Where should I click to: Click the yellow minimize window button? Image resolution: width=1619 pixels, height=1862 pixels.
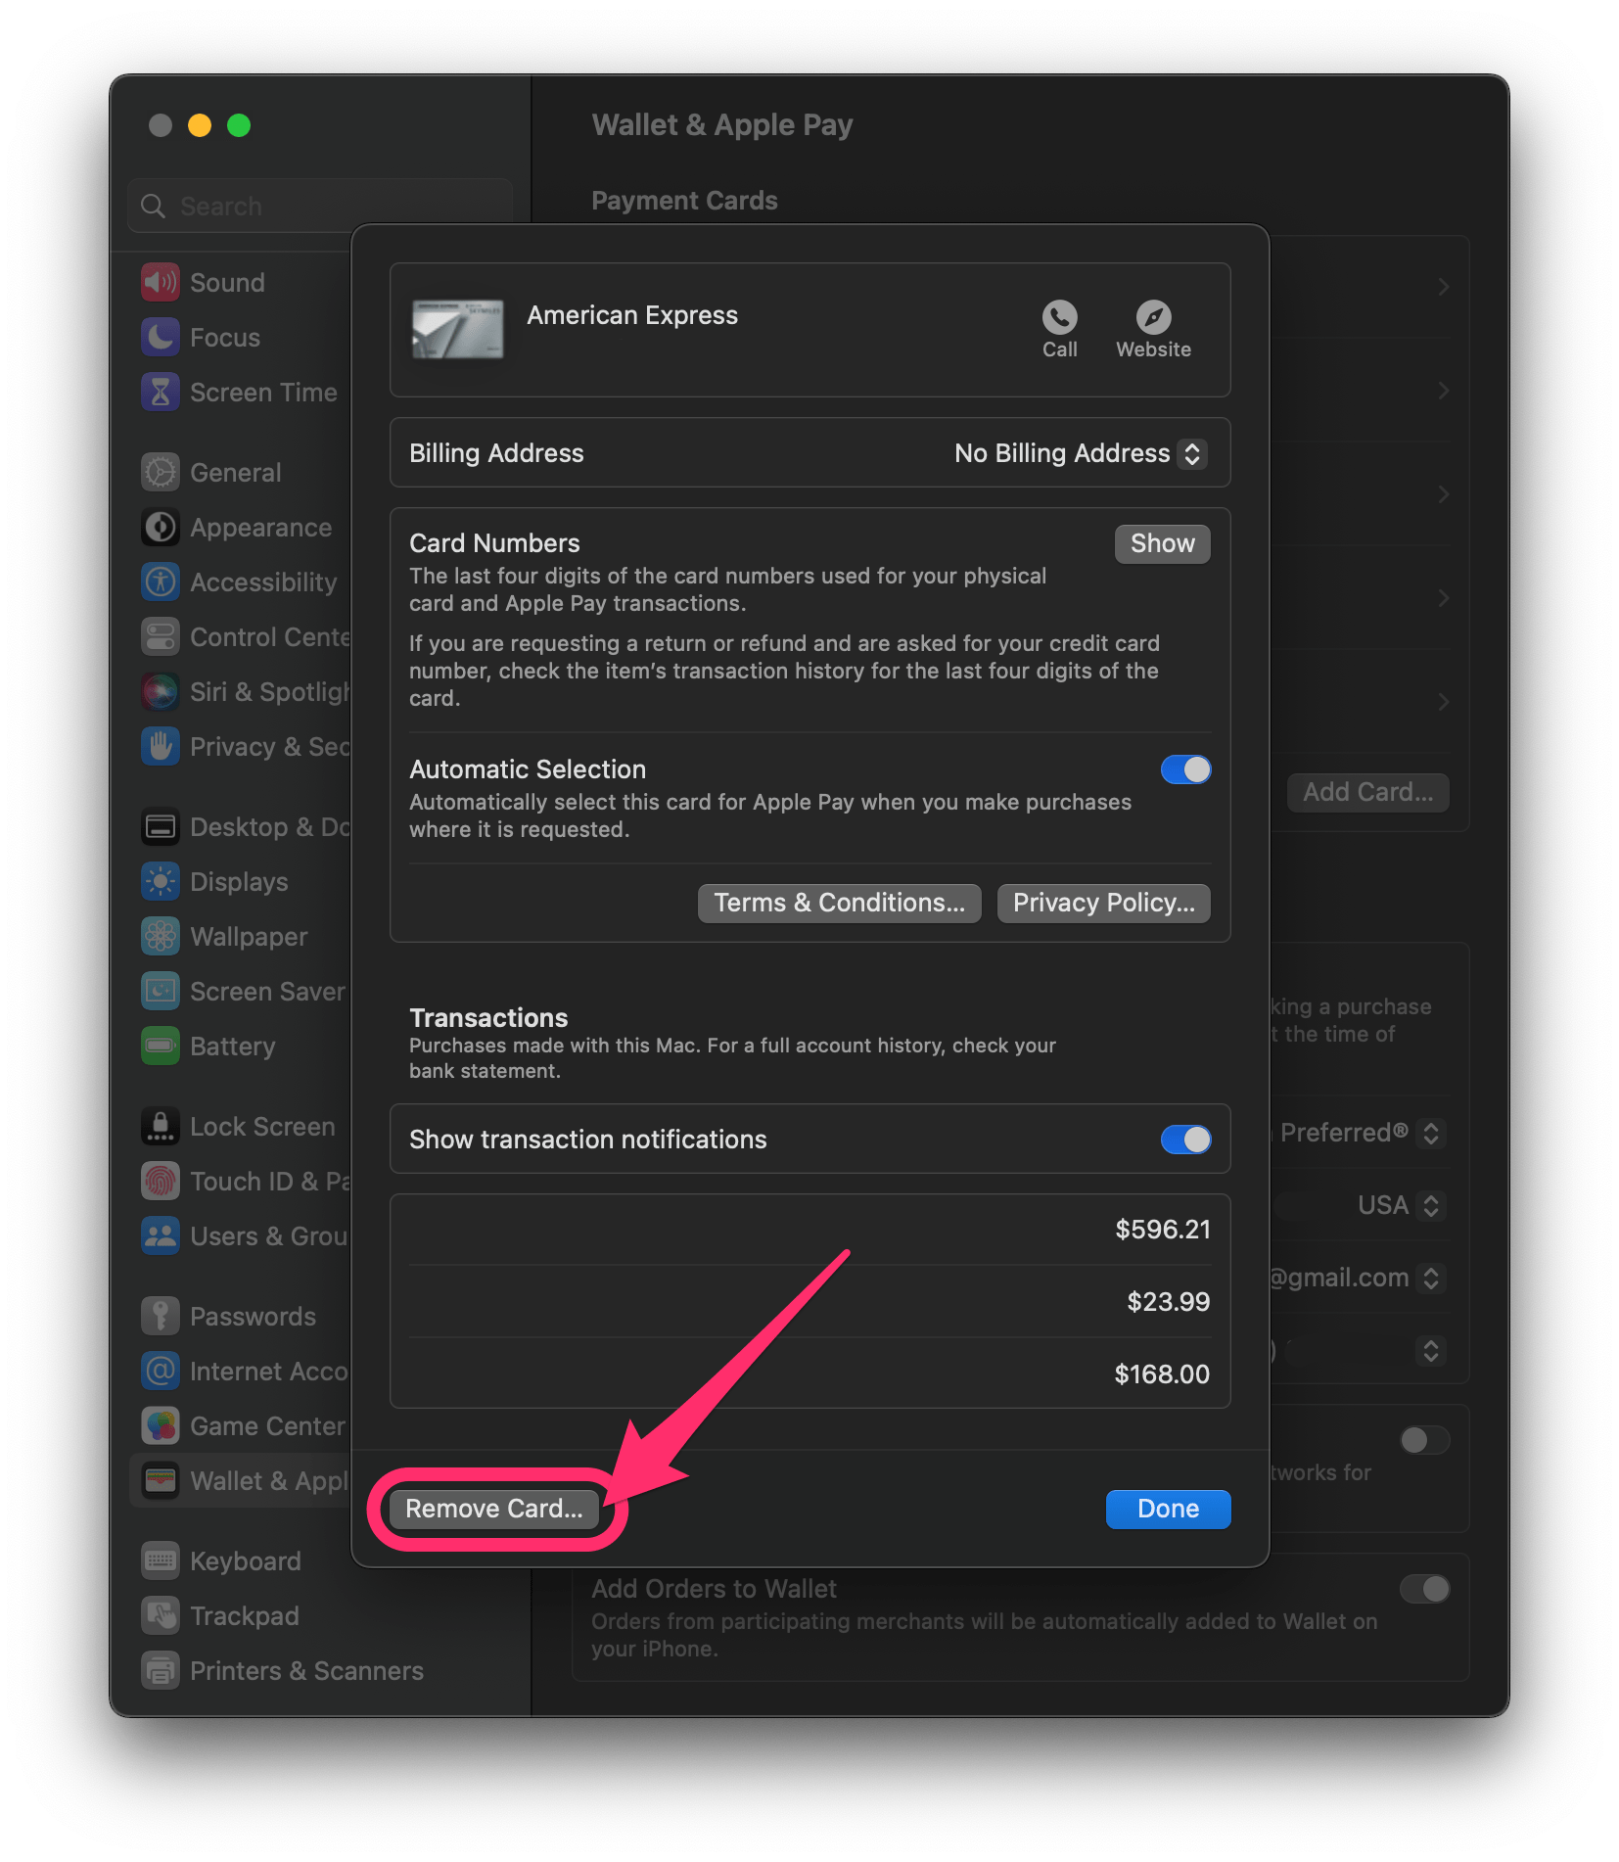tap(200, 125)
